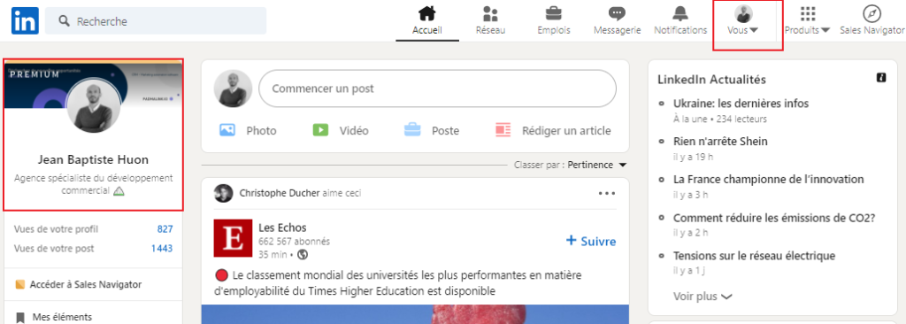Image resolution: width=906 pixels, height=324 pixels.
Task: View Vues de votre profil stats
Action: coord(93,229)
